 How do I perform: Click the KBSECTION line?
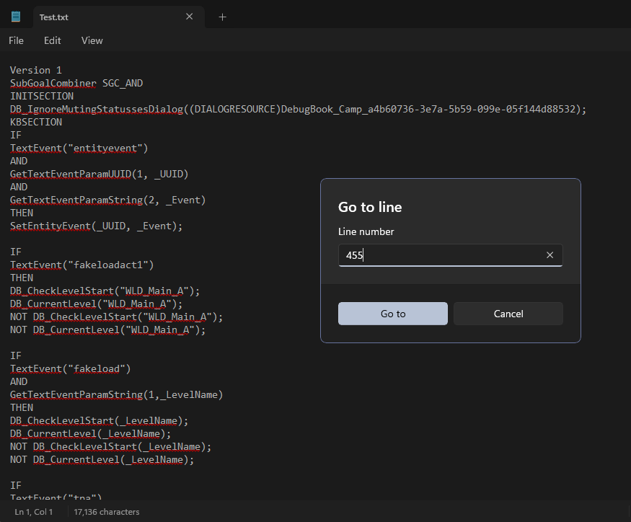(36, 122)
